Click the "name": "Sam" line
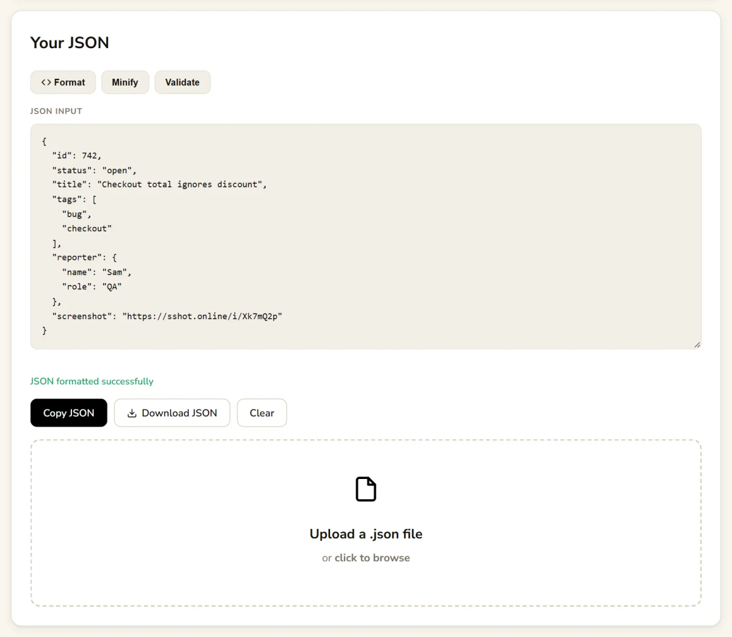Screen dimensions: 732x637 click(97, 272)
